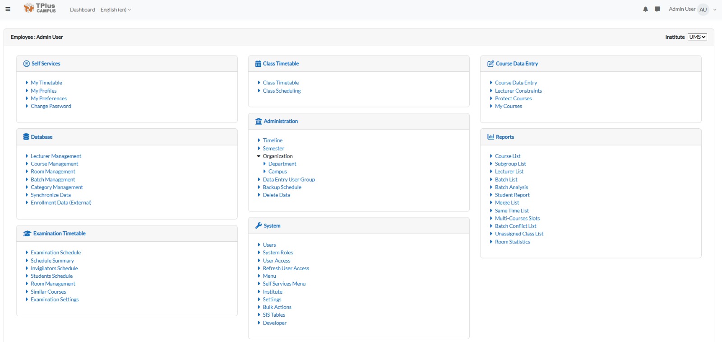Open the notifications bell
This screenshot has height=342, width=722.
645,9
